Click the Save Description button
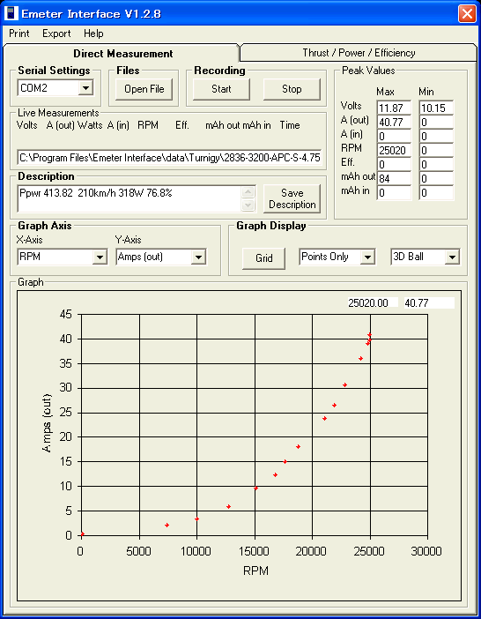Viewport: 481px width, 619px height. [x=292, y=198]
